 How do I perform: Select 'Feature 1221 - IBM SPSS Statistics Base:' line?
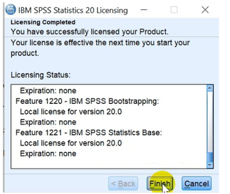[89, 133]
